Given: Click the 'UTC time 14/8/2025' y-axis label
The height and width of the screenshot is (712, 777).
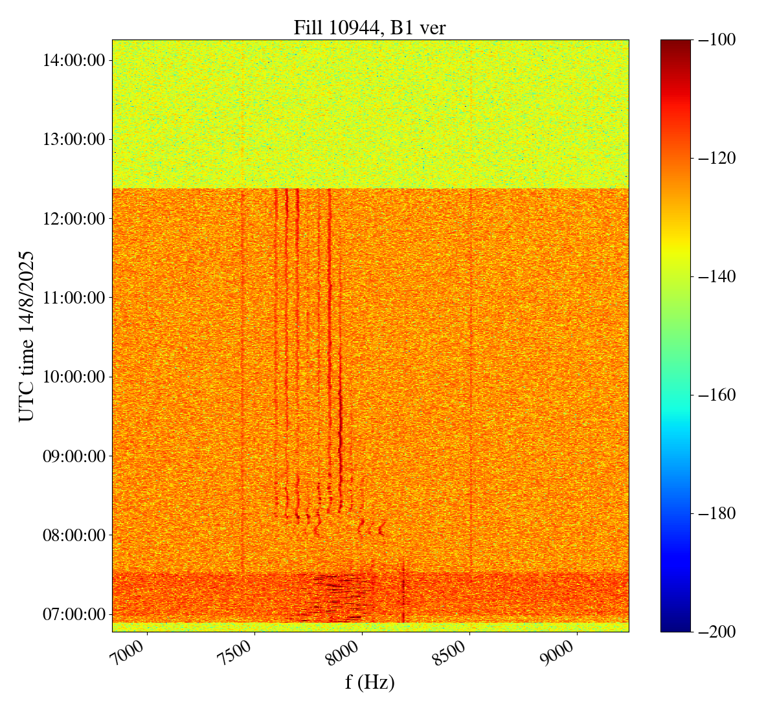Looking at the screenshot, I should (27, 337).
